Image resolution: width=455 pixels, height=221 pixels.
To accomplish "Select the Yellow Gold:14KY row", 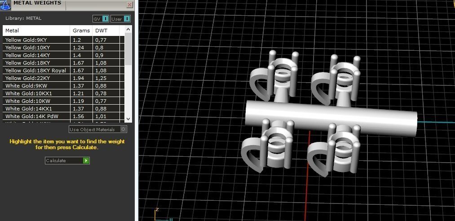I will tap(63, 55).
